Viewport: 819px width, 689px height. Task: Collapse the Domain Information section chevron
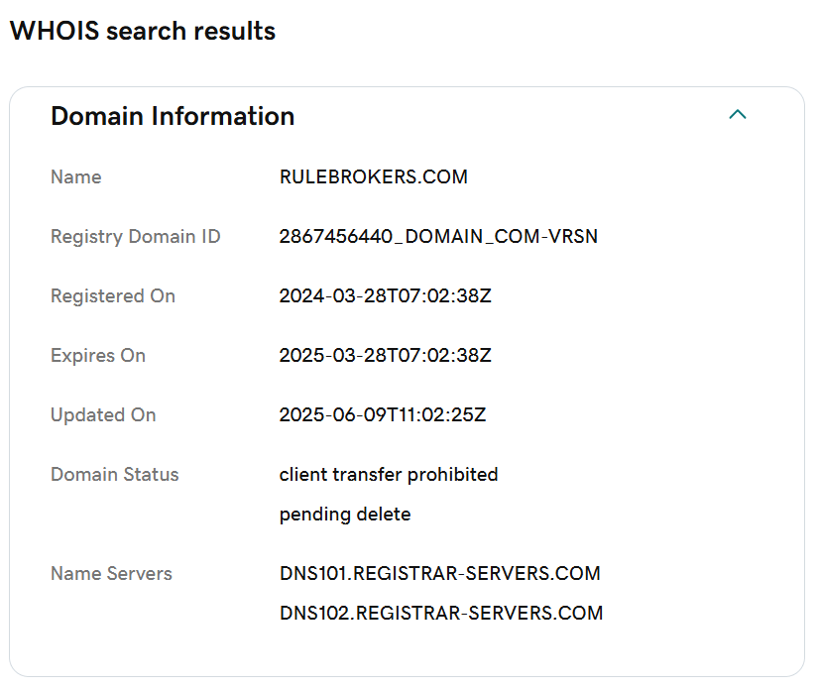coord(737,114)
